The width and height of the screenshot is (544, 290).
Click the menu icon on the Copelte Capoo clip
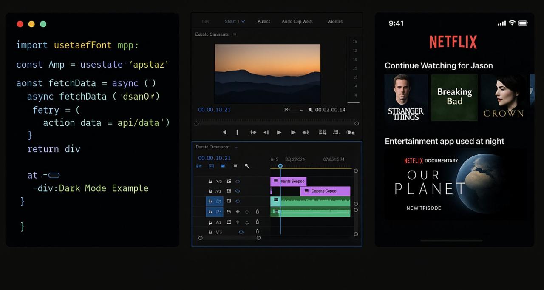click(x=306, y=191)
